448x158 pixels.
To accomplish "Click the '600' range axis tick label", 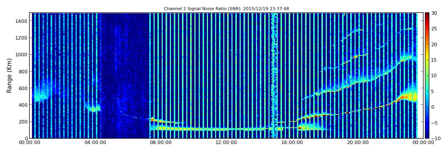I will pyautogui.click(x=23, y=88).
